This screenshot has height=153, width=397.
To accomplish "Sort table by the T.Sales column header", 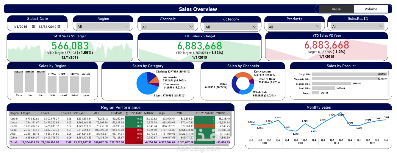I will pyautogui.click(x=45, y=113).
